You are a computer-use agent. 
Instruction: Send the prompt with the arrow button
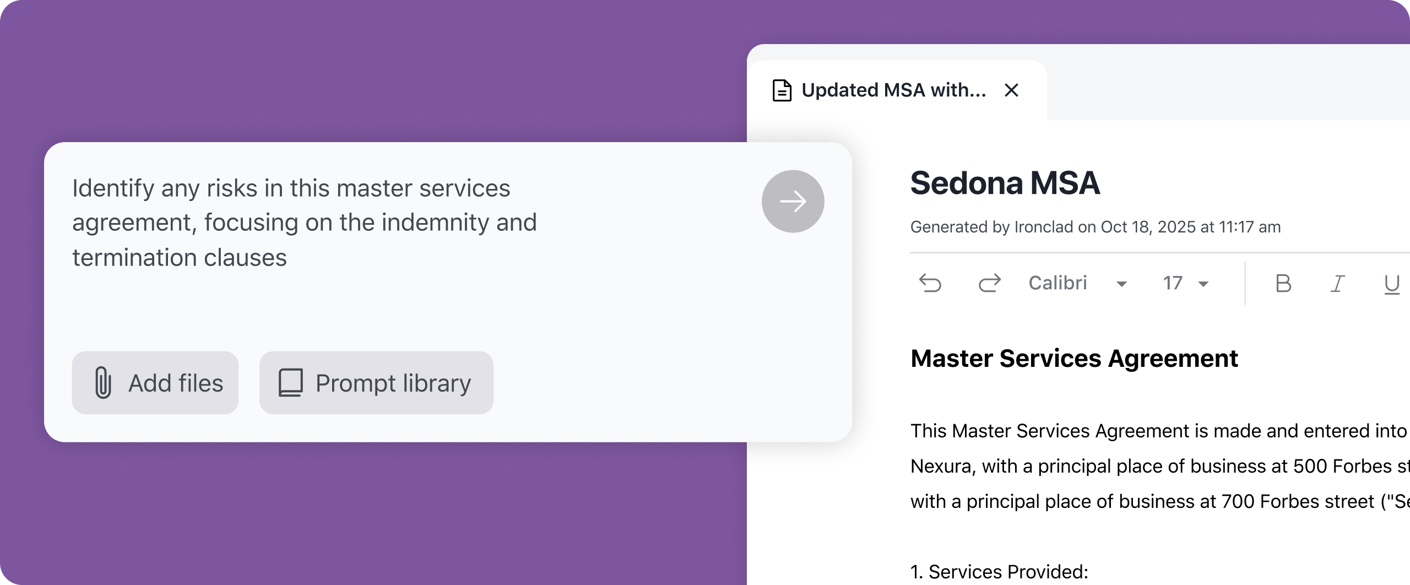(793, 202)
